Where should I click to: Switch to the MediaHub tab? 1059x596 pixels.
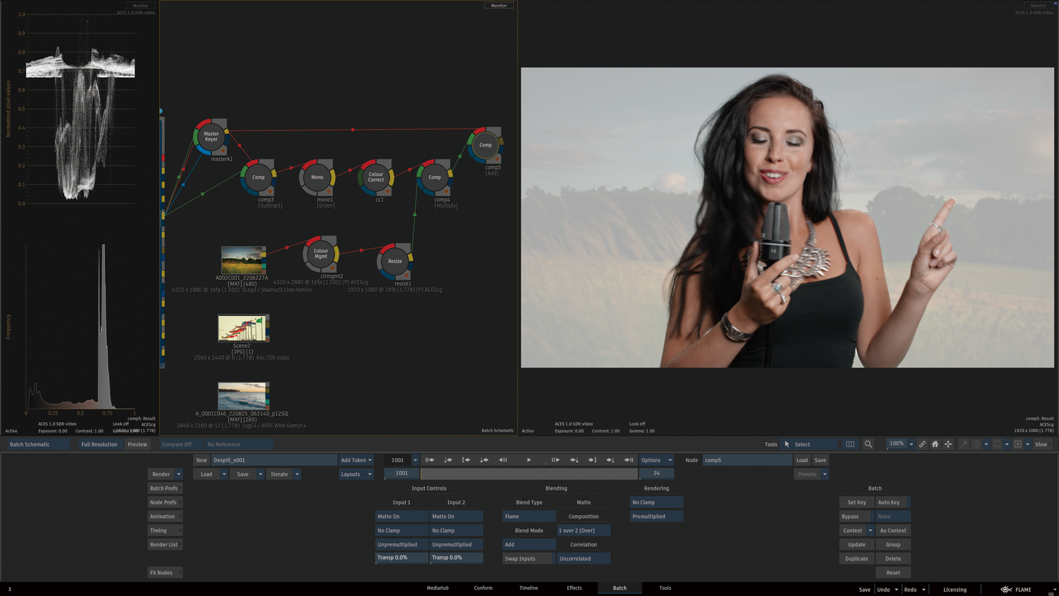(x=438, y=588)
